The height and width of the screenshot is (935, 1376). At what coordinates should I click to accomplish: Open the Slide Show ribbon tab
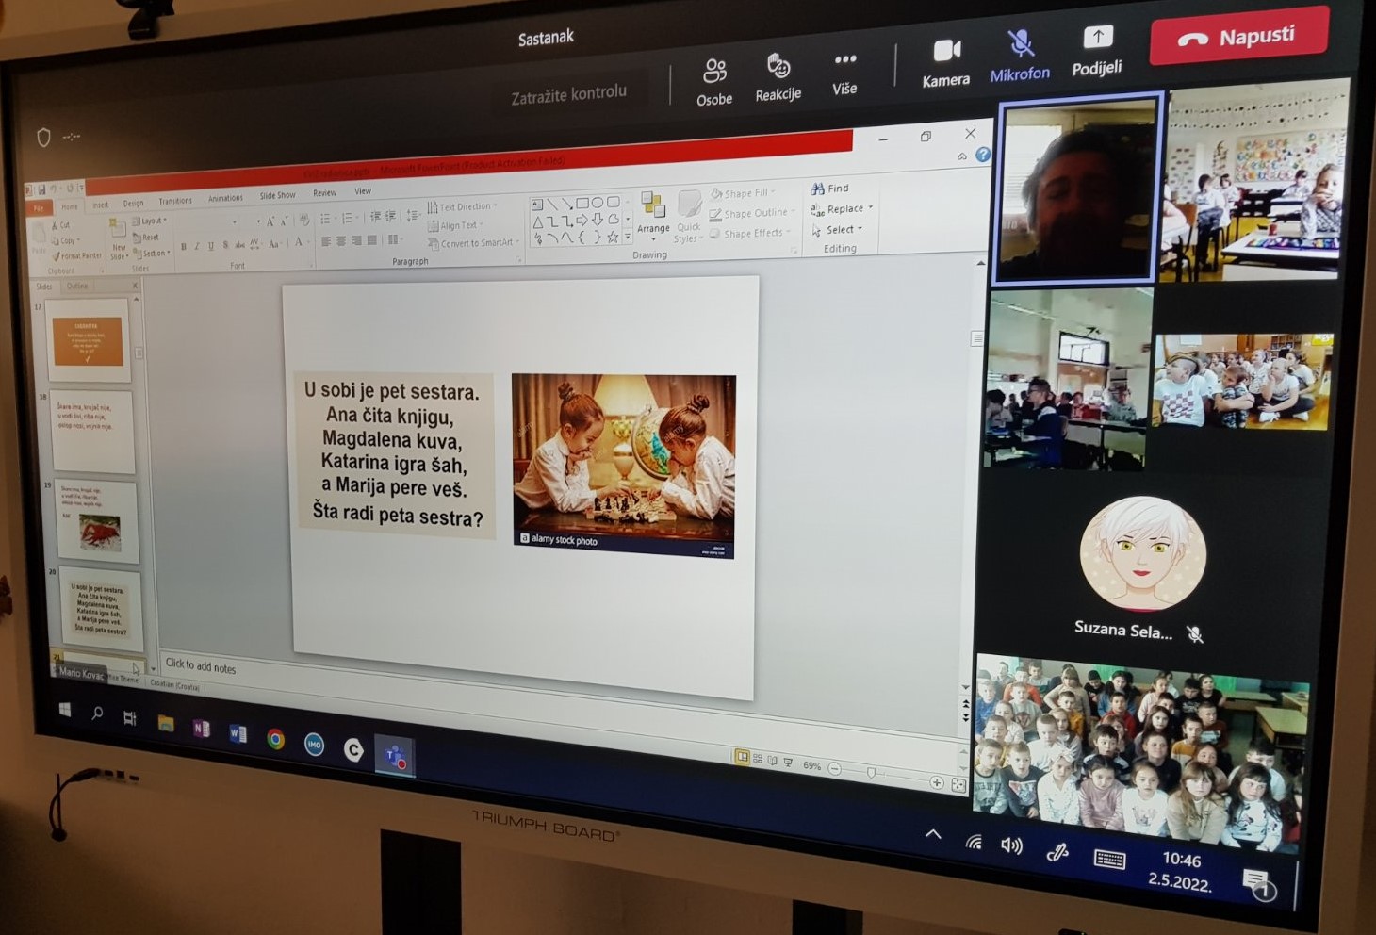[278, 195]
